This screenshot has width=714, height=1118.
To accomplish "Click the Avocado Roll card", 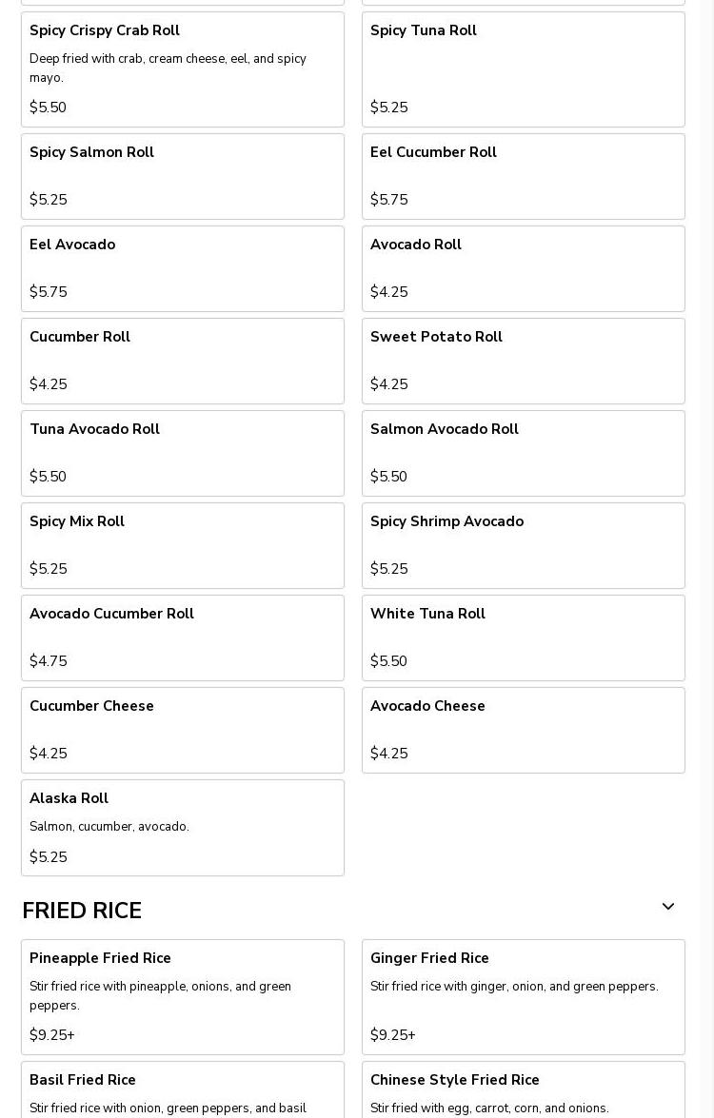I will pyautogui.click(x=524, y=268).
